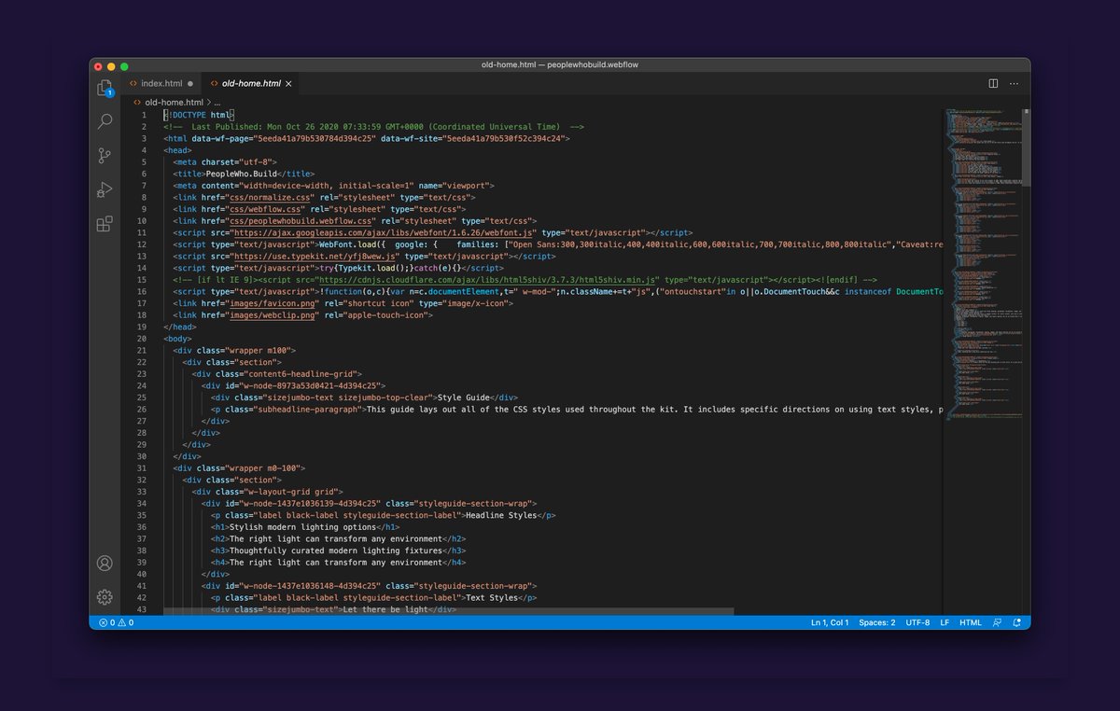This screenshot has width=1120, height=711.
Task: Click 'Let there be light' text
Action: coord(385,609)
